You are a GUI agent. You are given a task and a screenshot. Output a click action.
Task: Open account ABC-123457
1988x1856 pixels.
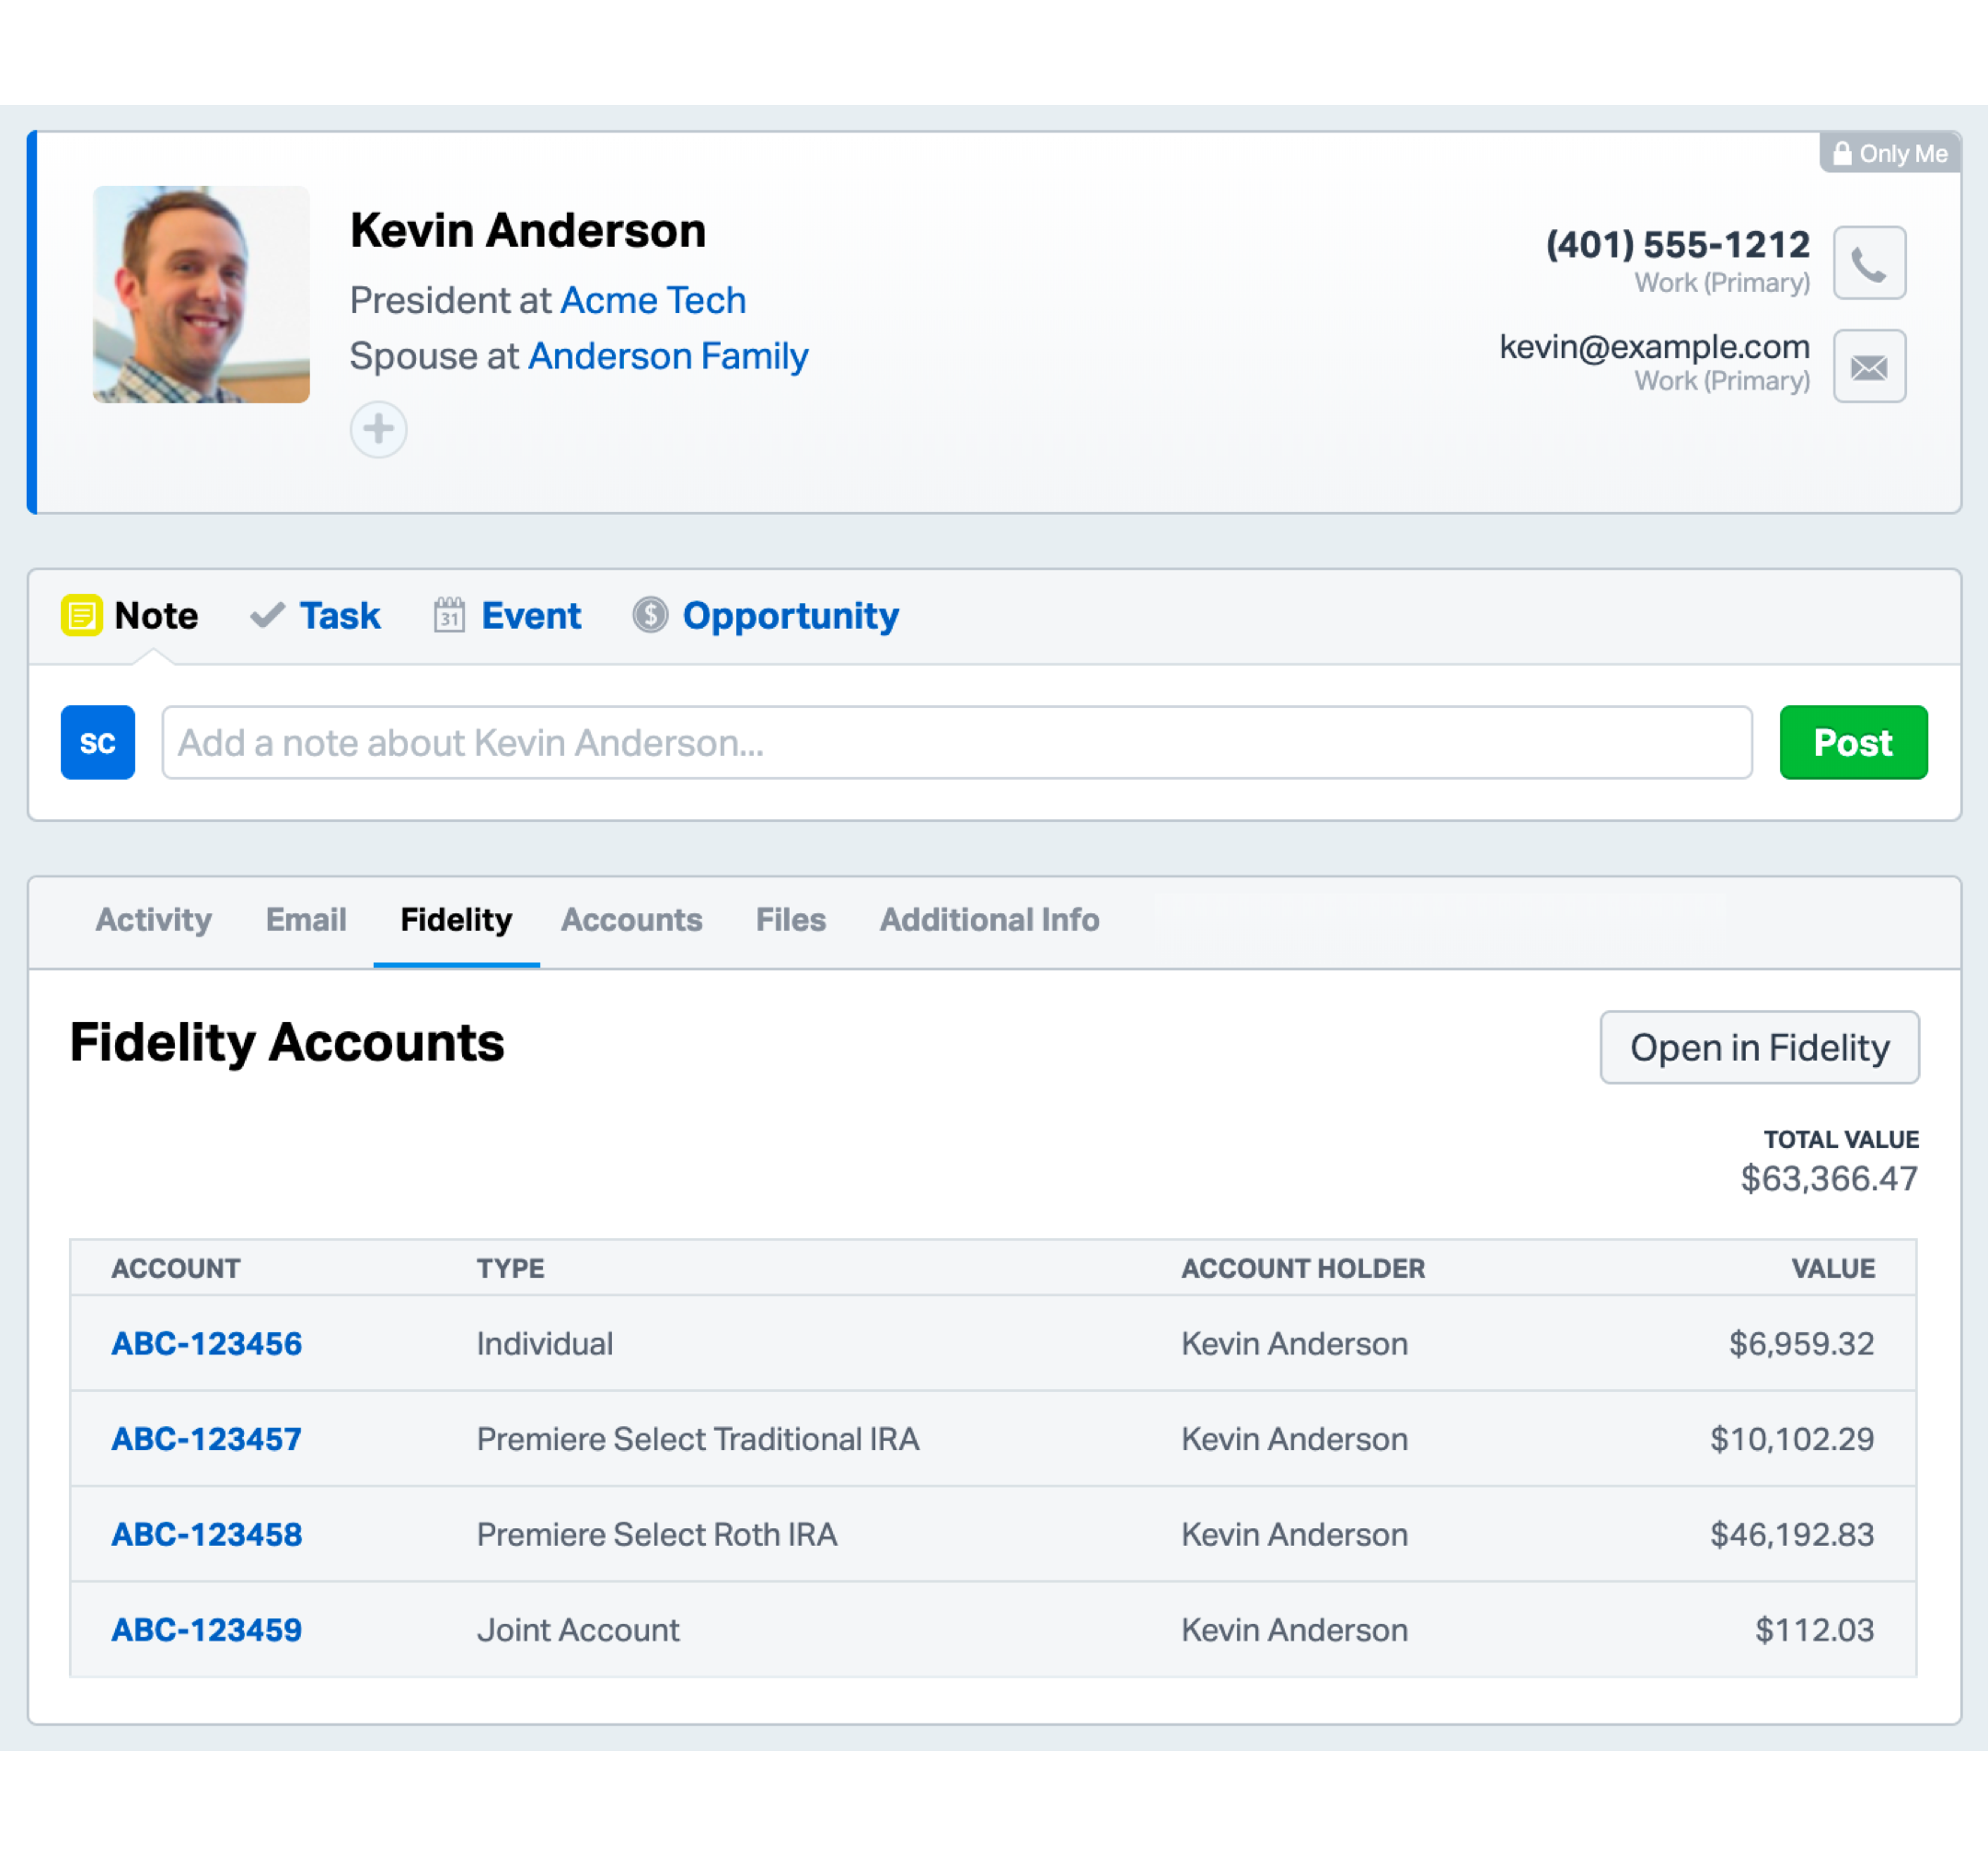pyautogui.click(x=207, y=1439)
